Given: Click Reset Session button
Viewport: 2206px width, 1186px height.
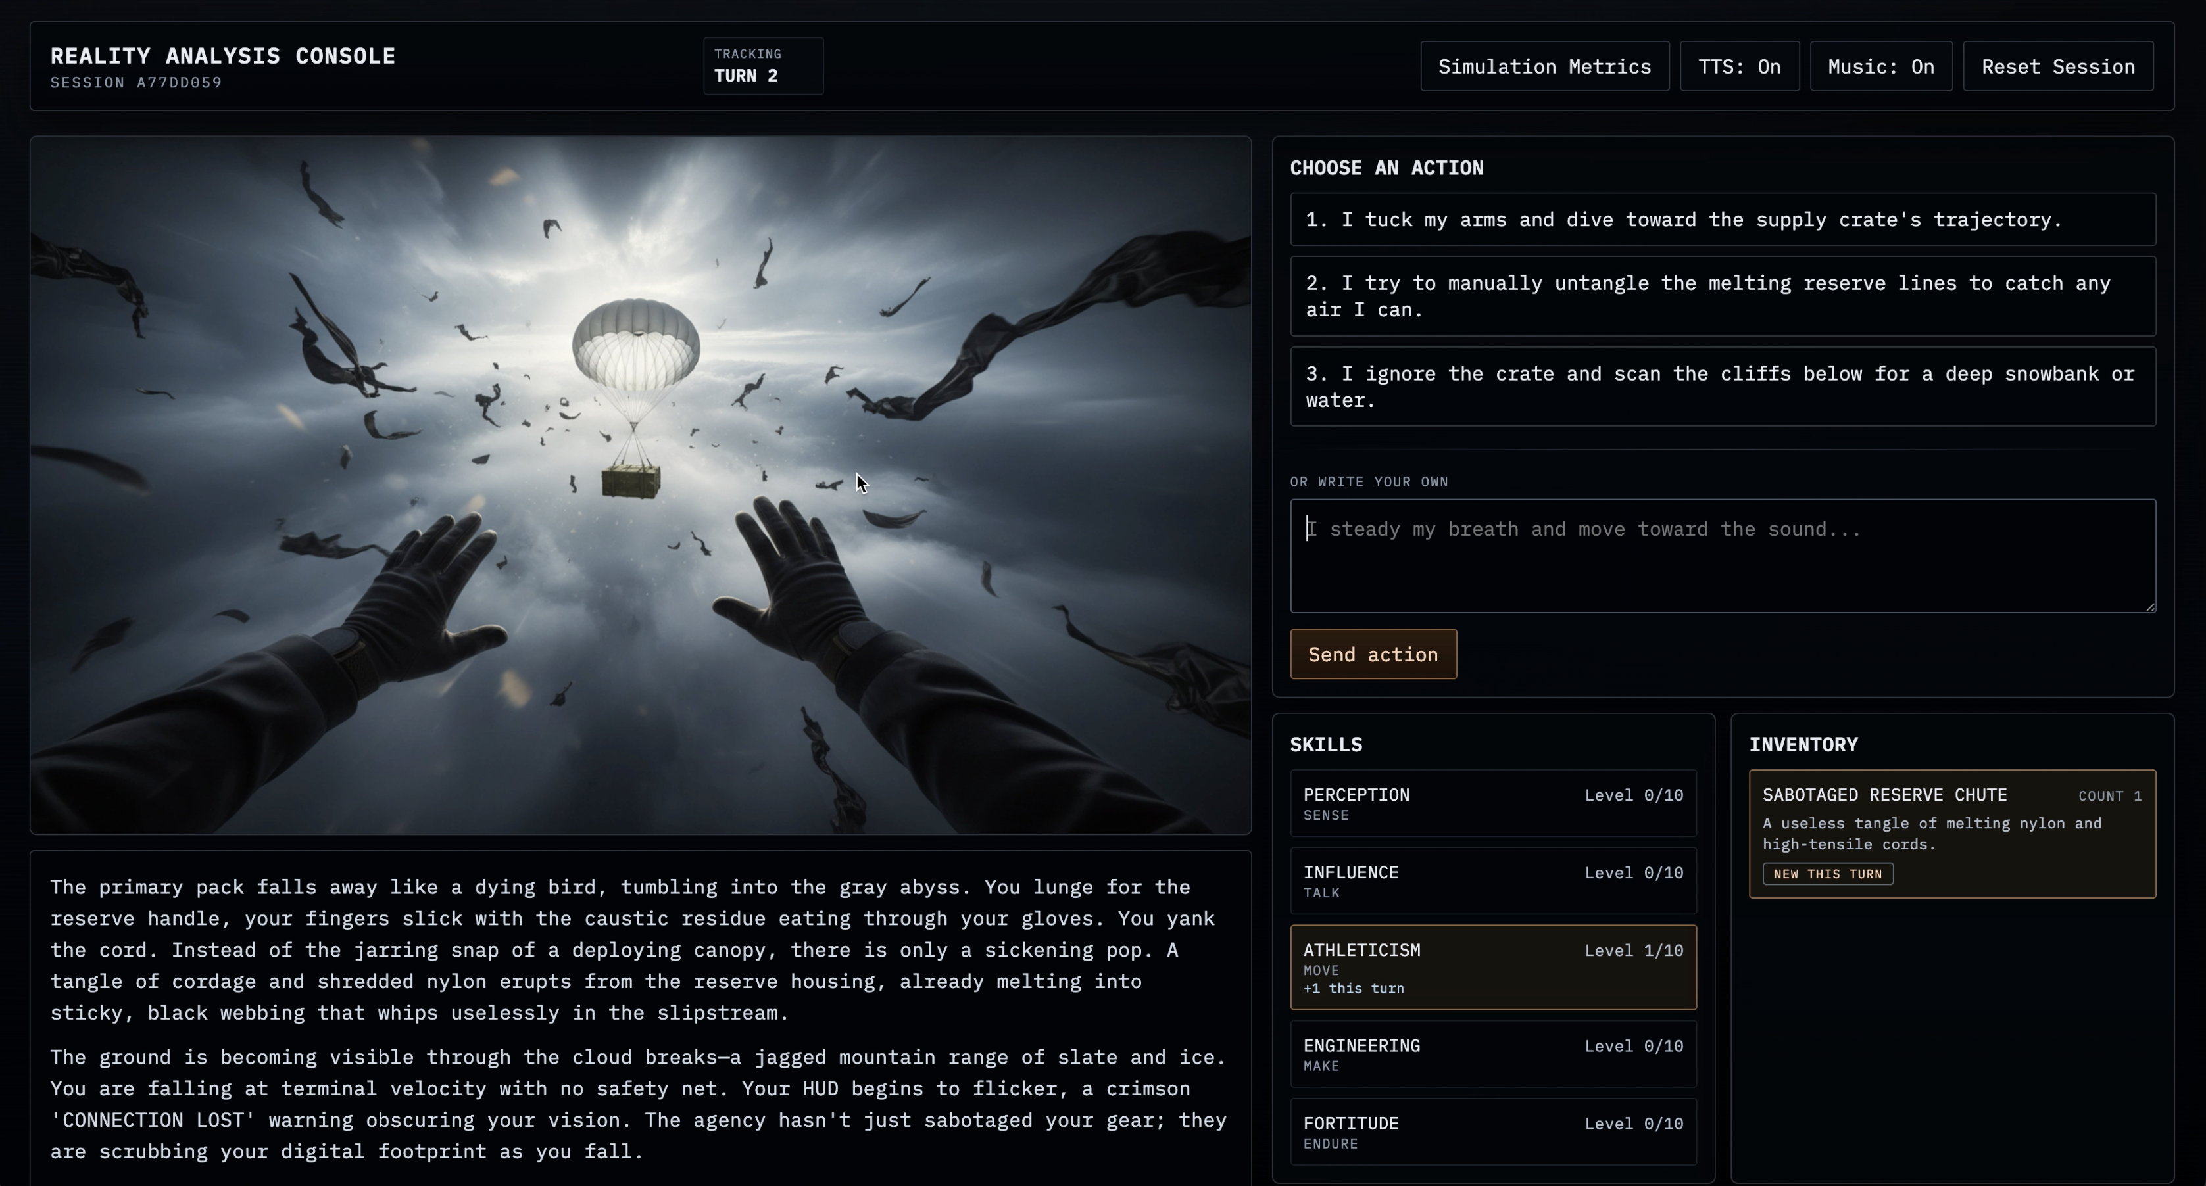Looking at the screenshot, I should 2057,67.
